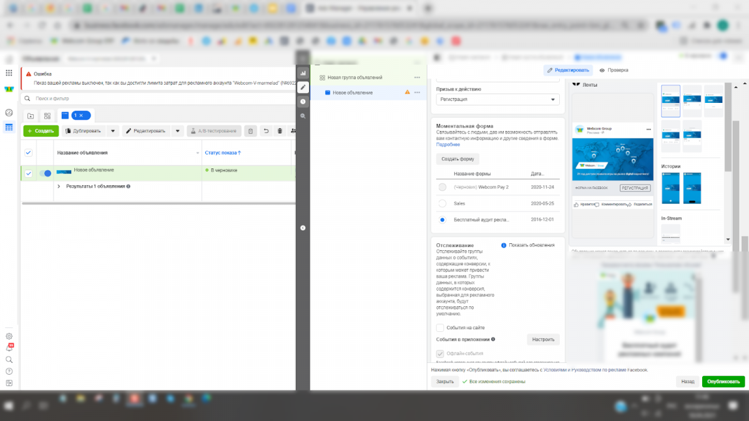Open the Призыв к действию dropdown
The height and width of the screenshot is (421, 749).
[497, 99]
